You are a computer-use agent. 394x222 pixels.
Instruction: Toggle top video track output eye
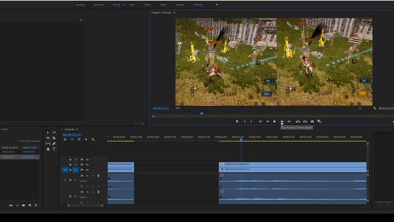pos(87,160)
